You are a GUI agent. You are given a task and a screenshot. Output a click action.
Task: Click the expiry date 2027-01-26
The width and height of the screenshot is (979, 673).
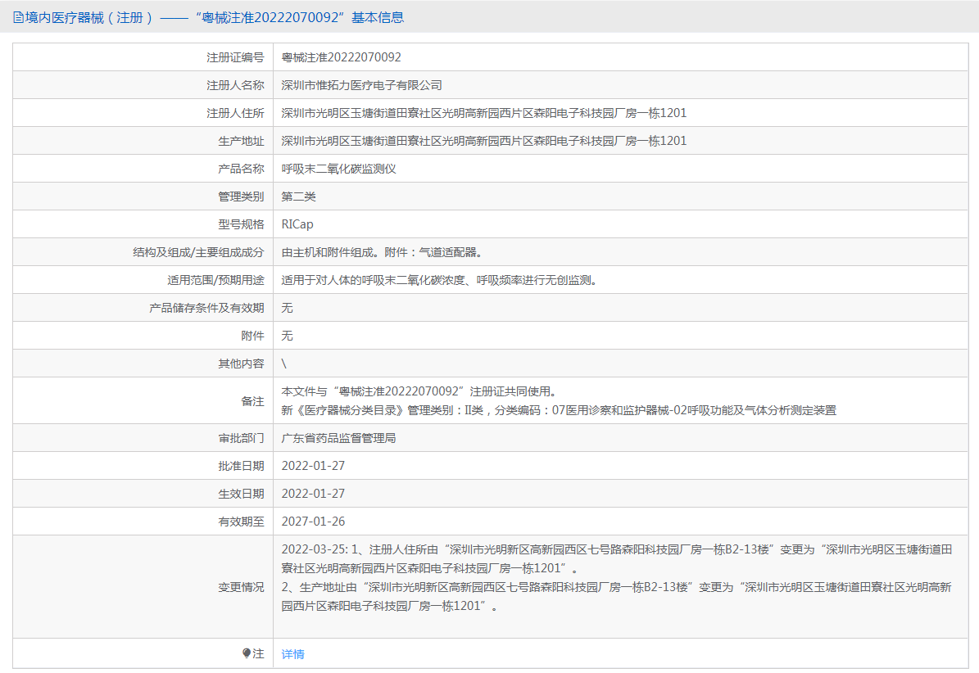313,522
